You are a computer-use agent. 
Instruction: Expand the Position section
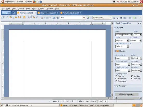[x=115, y=86]
